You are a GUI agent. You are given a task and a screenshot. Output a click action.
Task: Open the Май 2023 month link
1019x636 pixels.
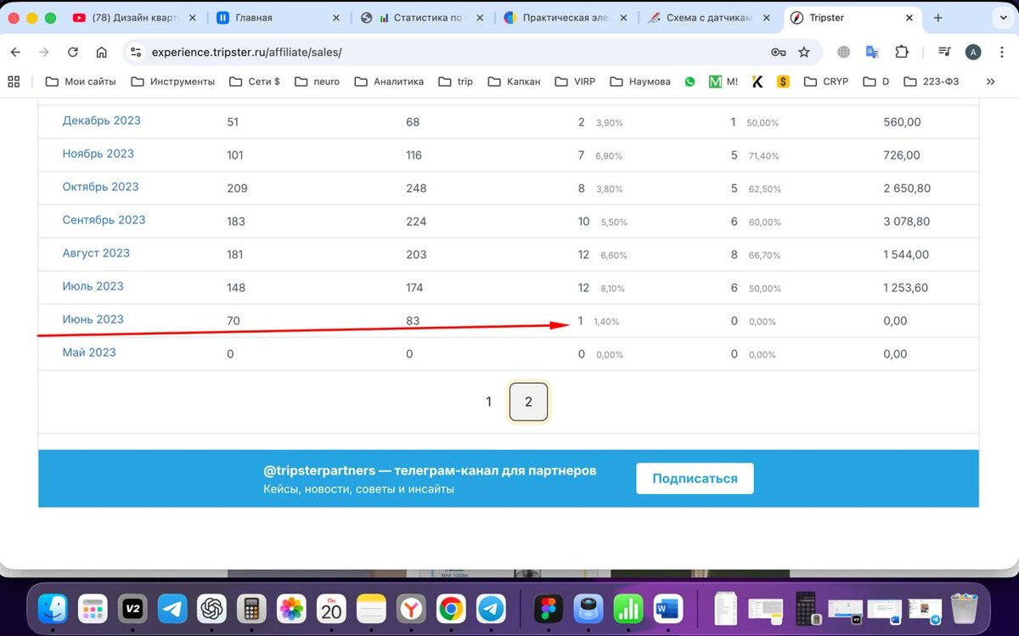[x=89, y=352]
